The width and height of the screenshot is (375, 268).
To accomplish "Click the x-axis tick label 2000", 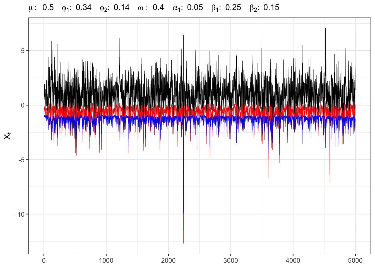I will click(168, 261).
